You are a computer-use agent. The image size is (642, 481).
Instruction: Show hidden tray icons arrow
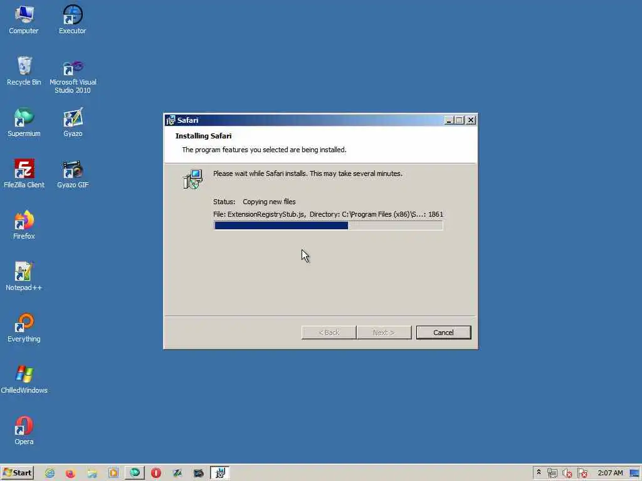coord(539,472)
